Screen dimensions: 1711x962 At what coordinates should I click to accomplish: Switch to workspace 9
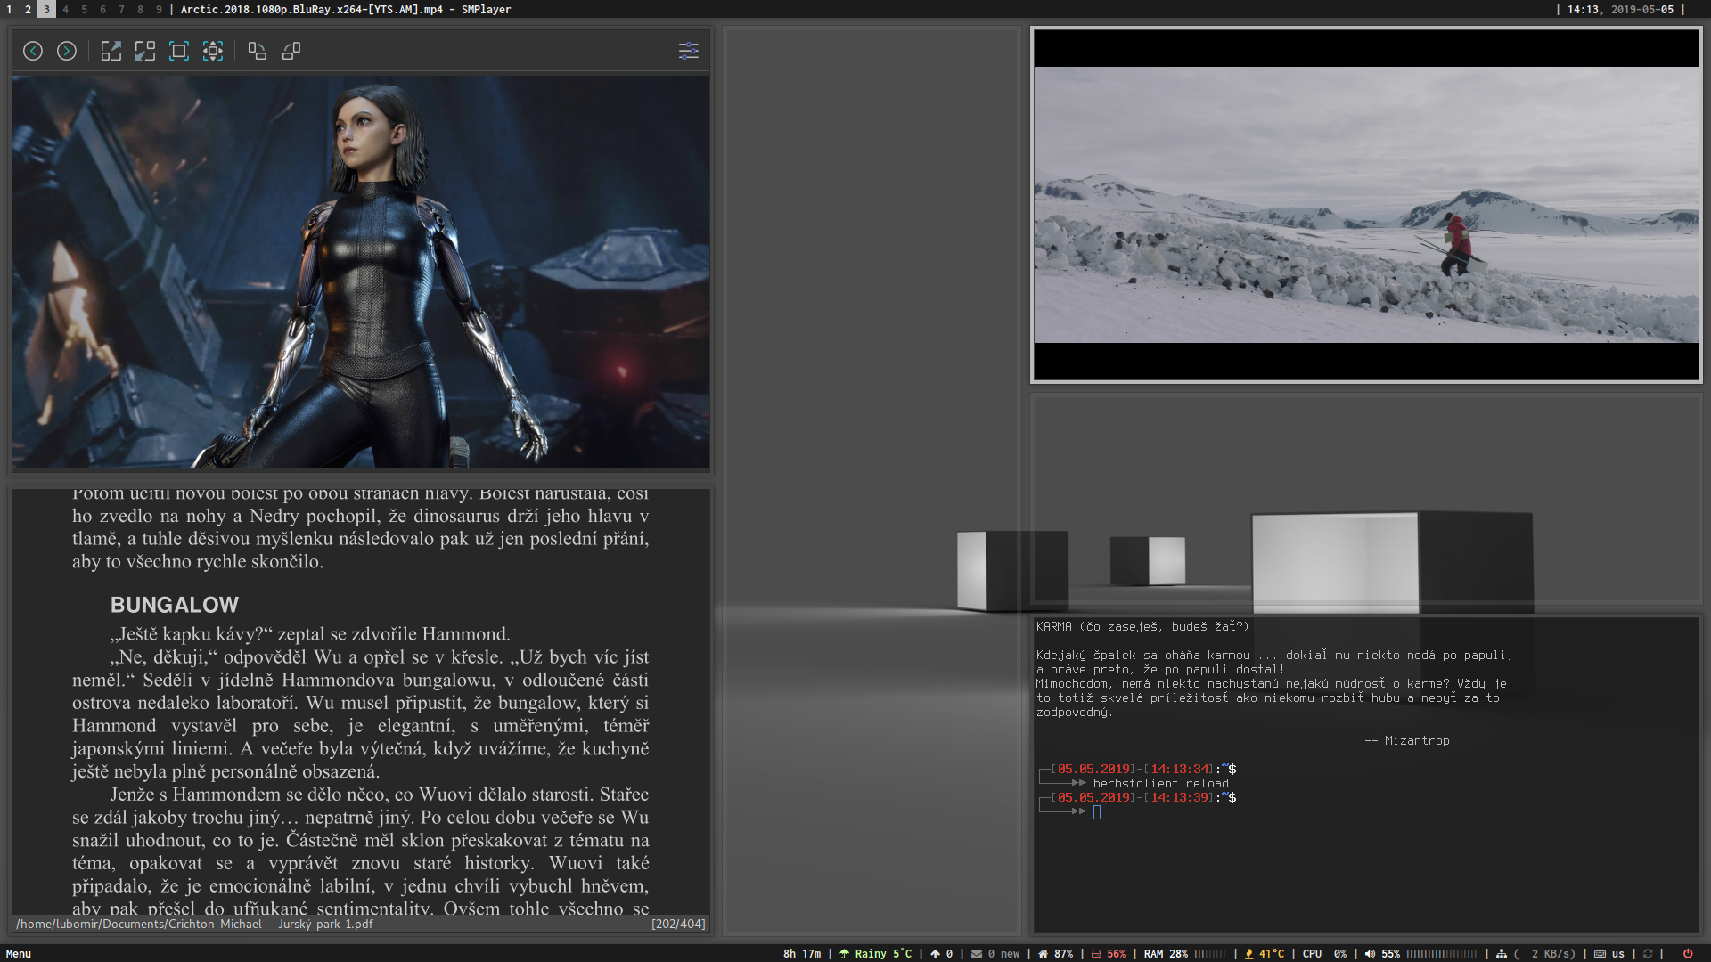[x=159, y=9]
